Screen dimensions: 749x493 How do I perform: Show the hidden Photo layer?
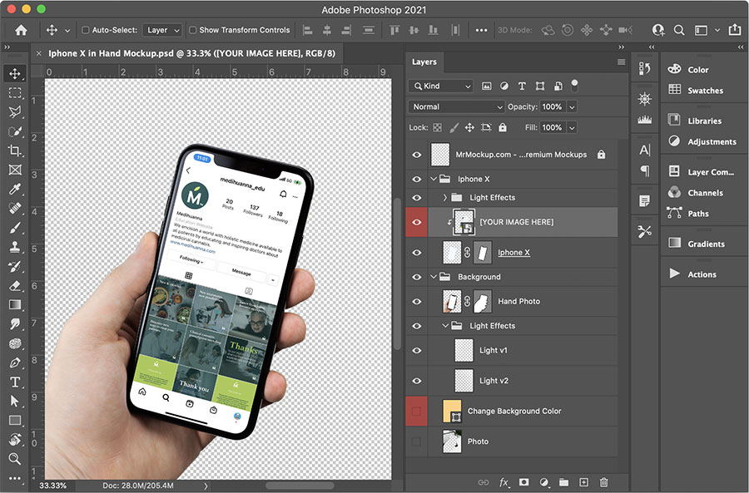tap(417, 441)
